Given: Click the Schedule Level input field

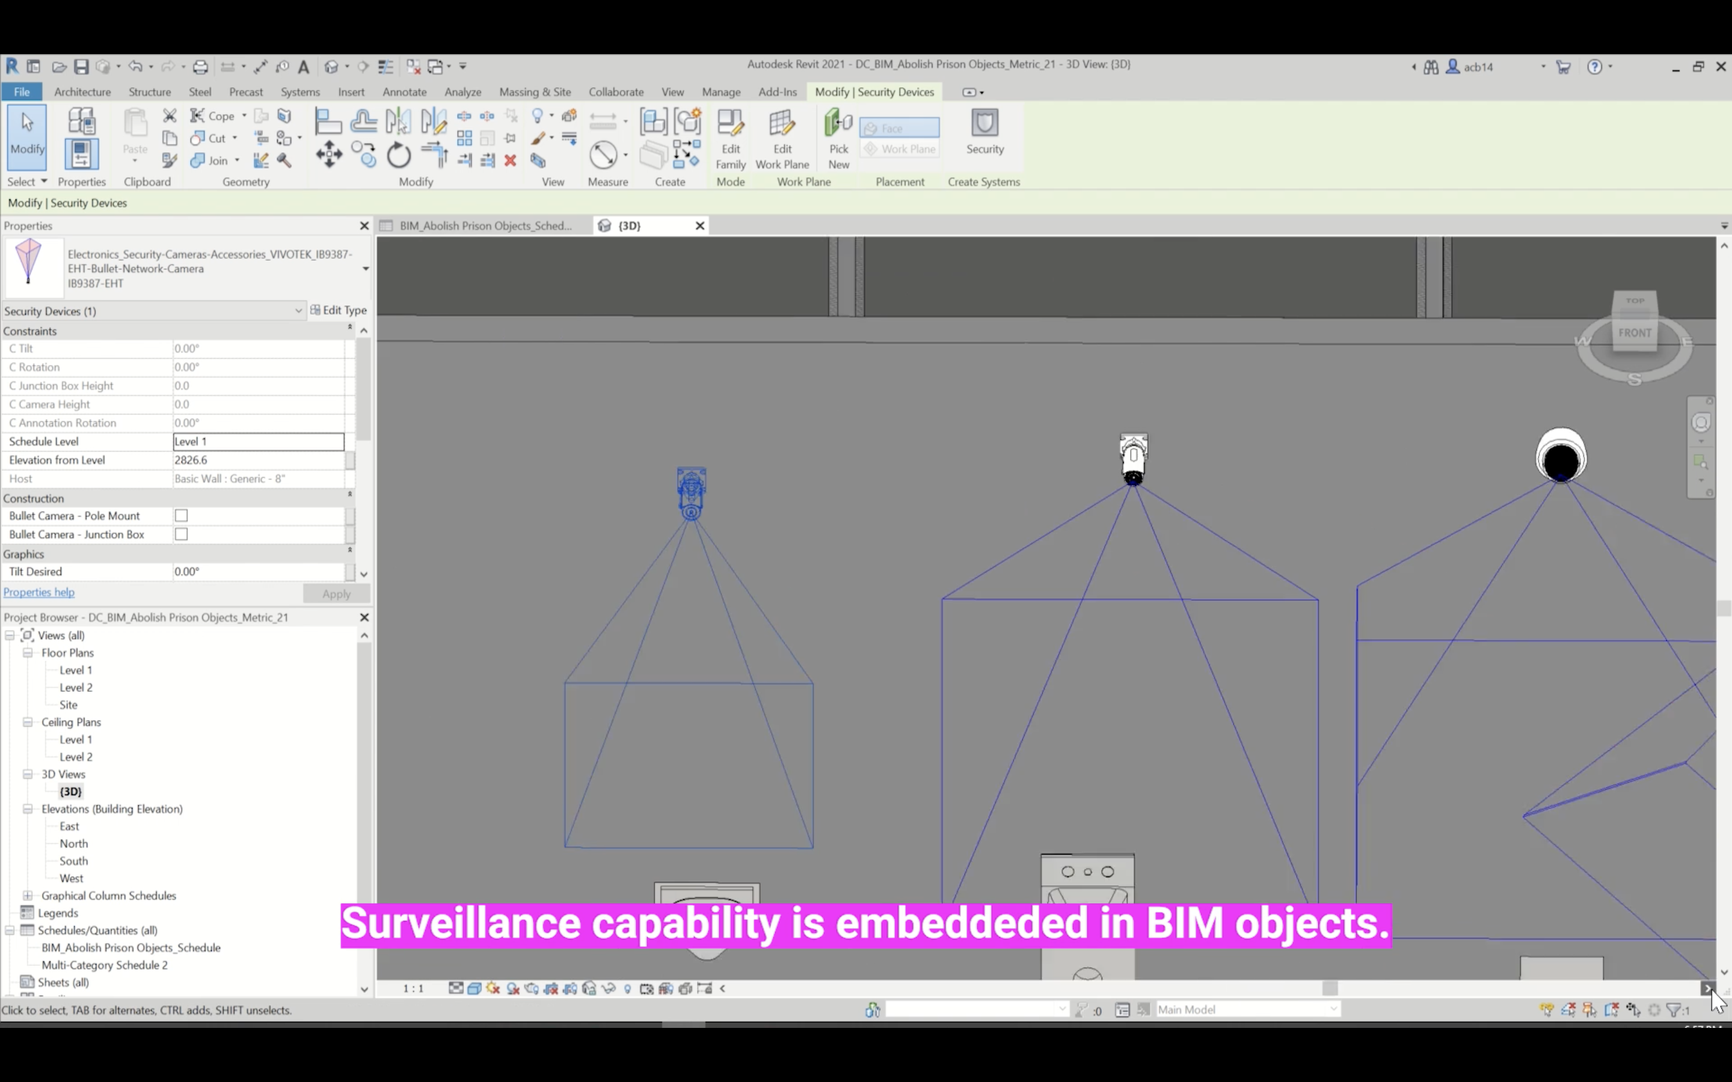Looking at the screenshot, I should (259, 442).
